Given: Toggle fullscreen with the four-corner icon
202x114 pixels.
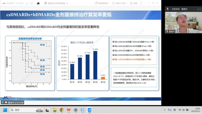Looking at the screenshot, I should click(x=141, y=3).
